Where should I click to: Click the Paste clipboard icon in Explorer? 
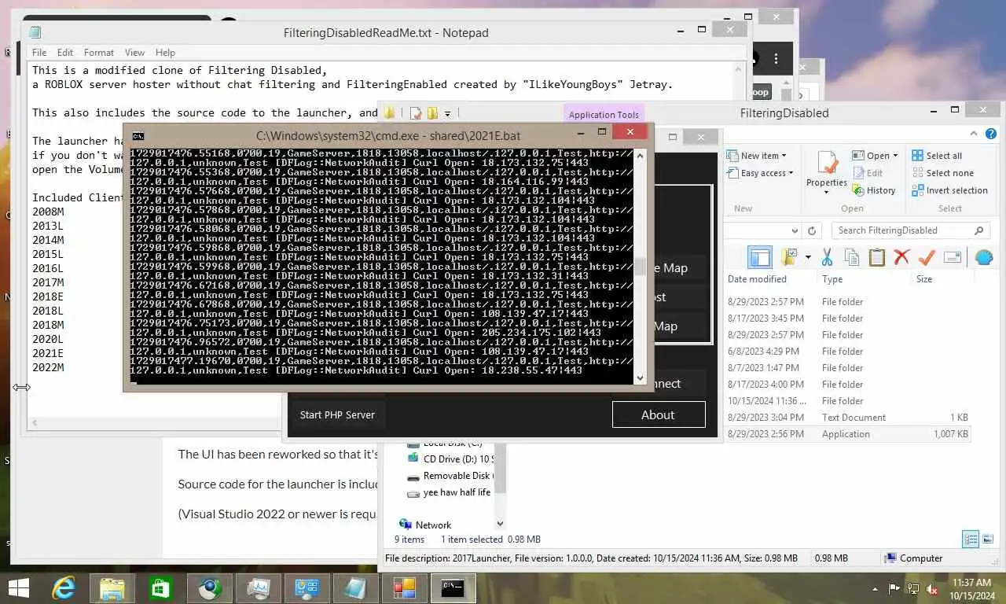(876, 257)
